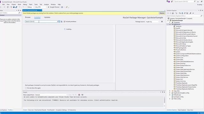Open the Any CPU platform dropdown
The height and width of the screenshot is (114, 204).
41,7
